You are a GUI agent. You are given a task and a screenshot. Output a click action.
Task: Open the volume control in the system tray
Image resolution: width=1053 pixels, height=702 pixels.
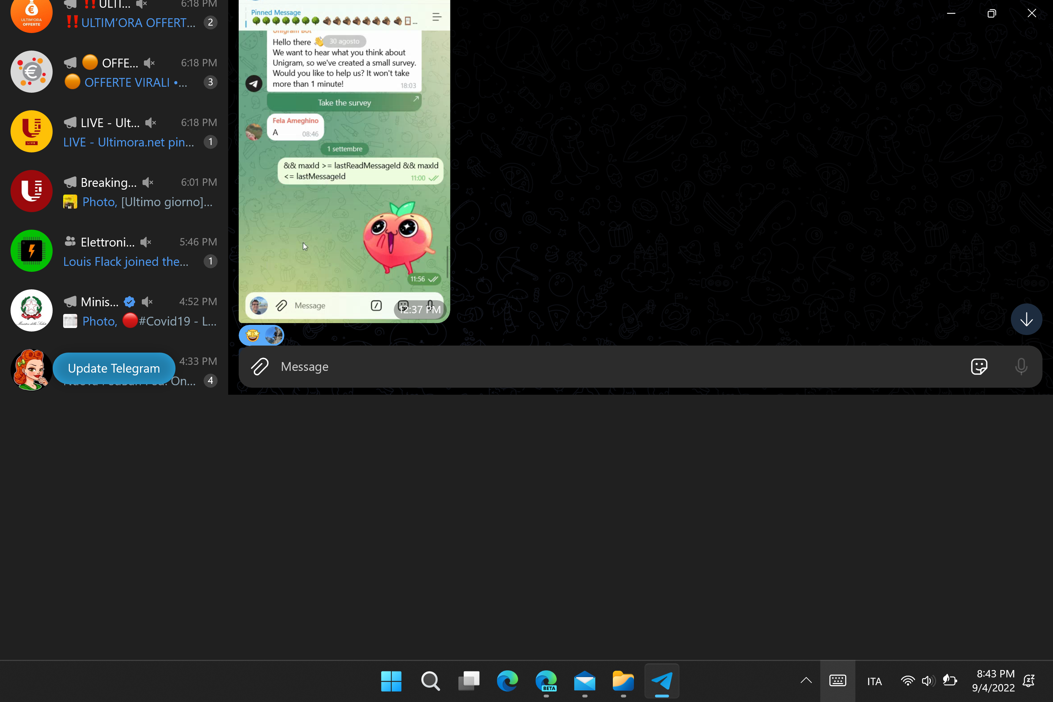tap(928, 681)
